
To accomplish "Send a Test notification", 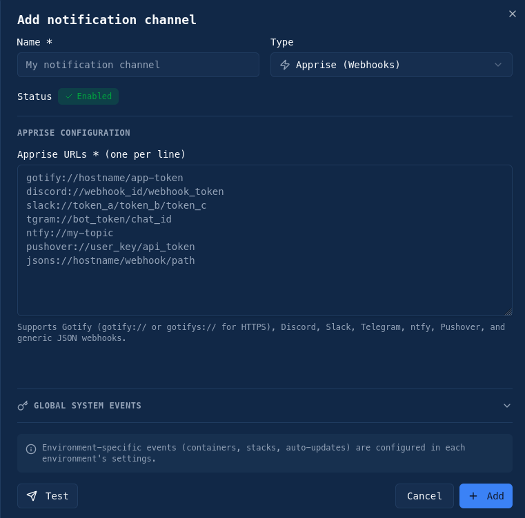I will pos(48,496).
